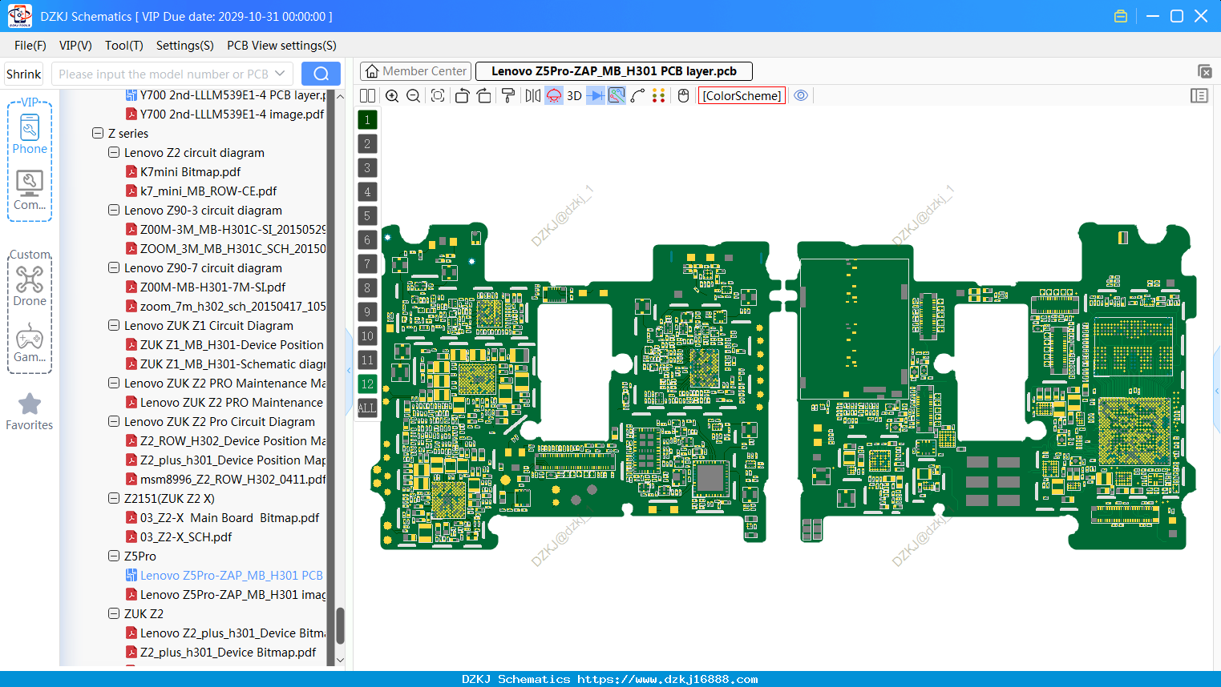This screenshot has width=1221, height=687.
Task: Toggle the split view layout icon
Action: (367, 95)
